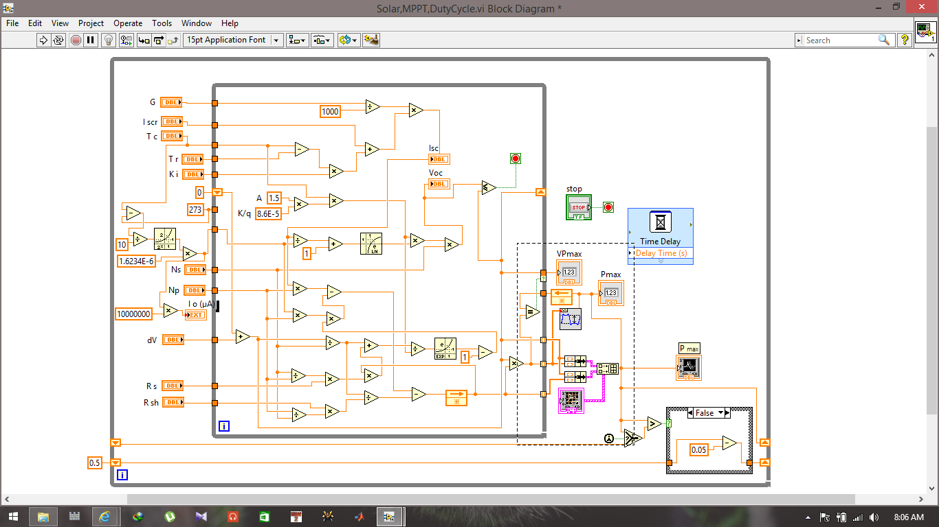Go to previous case in case structure
Image resolution: width=939 pixels, height=527 pixels.
691,413
